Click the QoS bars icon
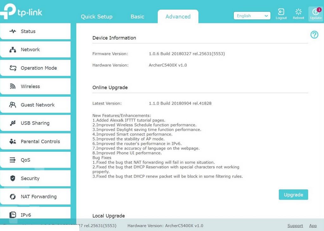Image resolution: width=324 pixels, height=231 pixels. click(12, 160)
